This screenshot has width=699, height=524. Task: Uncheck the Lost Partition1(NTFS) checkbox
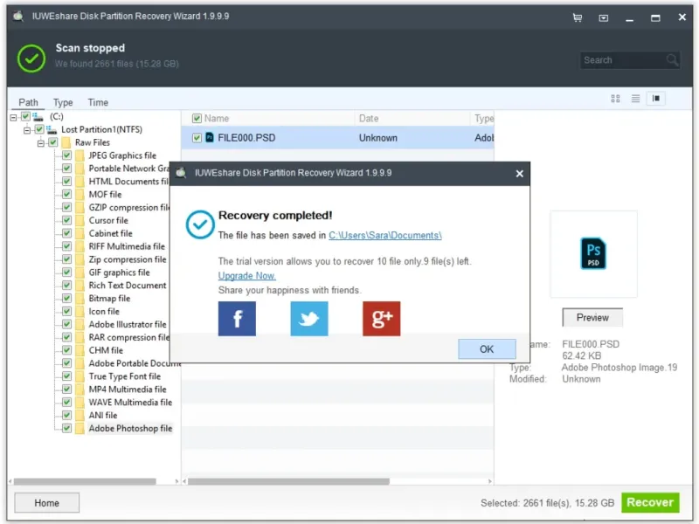(x=39, y=129)
